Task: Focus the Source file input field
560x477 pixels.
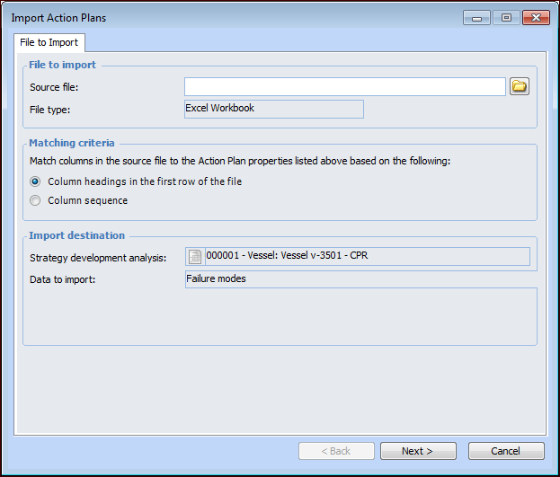Action: point(345,87)
